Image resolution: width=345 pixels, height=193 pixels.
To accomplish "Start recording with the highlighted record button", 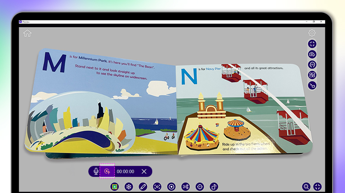I will coord(107,171).
